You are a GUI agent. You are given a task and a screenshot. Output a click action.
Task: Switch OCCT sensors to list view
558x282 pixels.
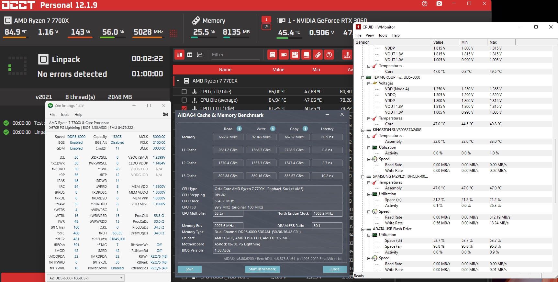tap(179, 55)
